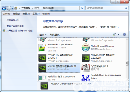
Task: Expand the arrow after 控制面板 breadcrumb
Action: pos(32,8)
